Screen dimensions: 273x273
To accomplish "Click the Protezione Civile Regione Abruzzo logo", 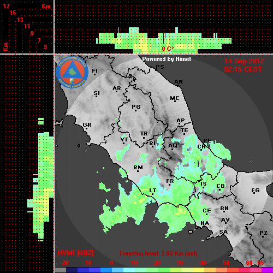I will tap(72, 72).
